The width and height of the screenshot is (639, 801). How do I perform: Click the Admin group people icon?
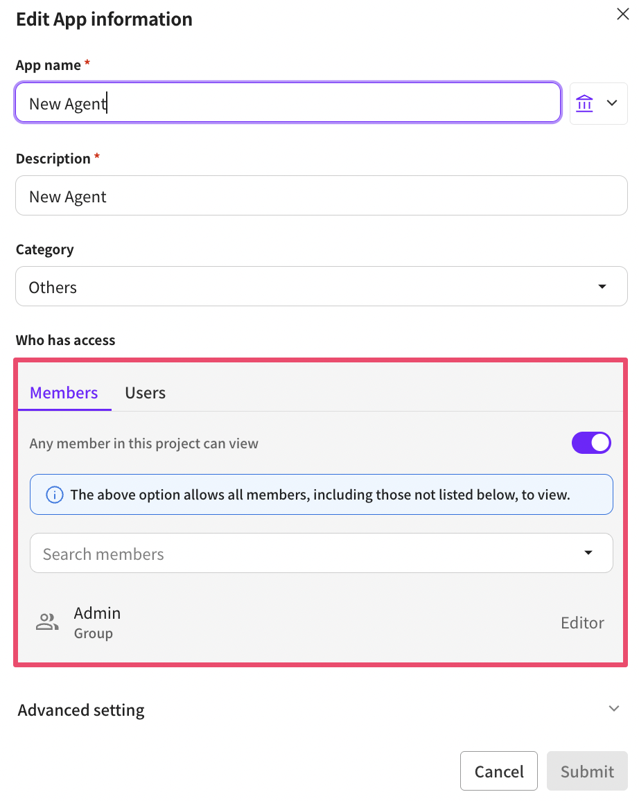tap(47, 622)
